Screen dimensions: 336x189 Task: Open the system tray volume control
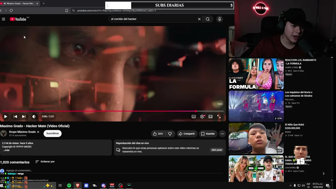point(303,186)
